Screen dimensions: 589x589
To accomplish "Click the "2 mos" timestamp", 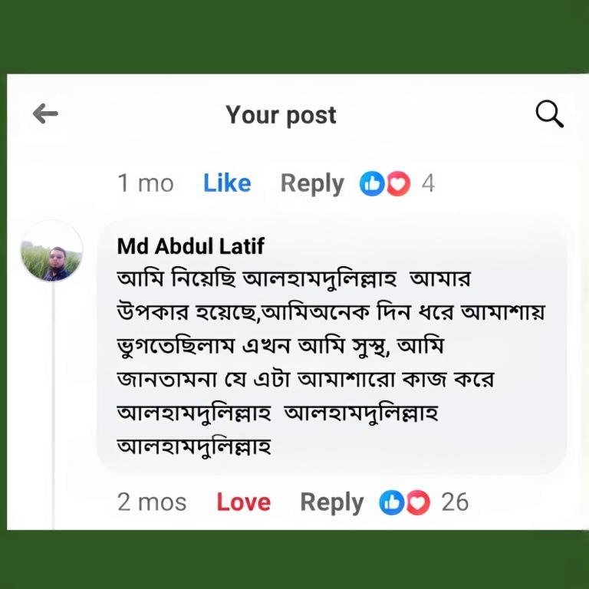I will [152, 503].
